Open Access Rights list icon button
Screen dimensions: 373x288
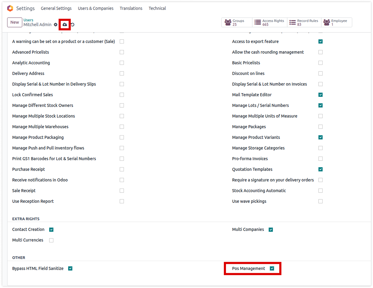[270, 22]
